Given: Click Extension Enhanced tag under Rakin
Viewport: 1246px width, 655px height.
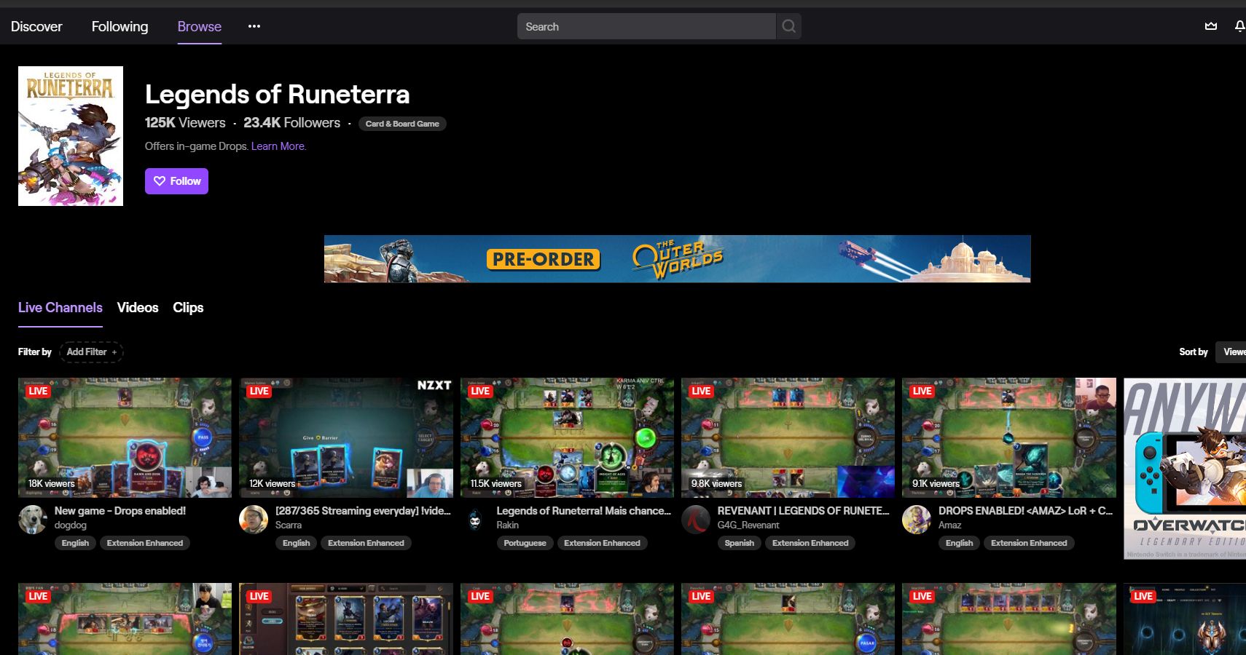Looking at the screenshot, I should click(x=602, y=543).
